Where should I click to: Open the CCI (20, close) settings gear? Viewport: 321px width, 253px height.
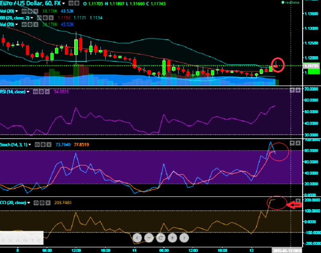tap(42, 203)
